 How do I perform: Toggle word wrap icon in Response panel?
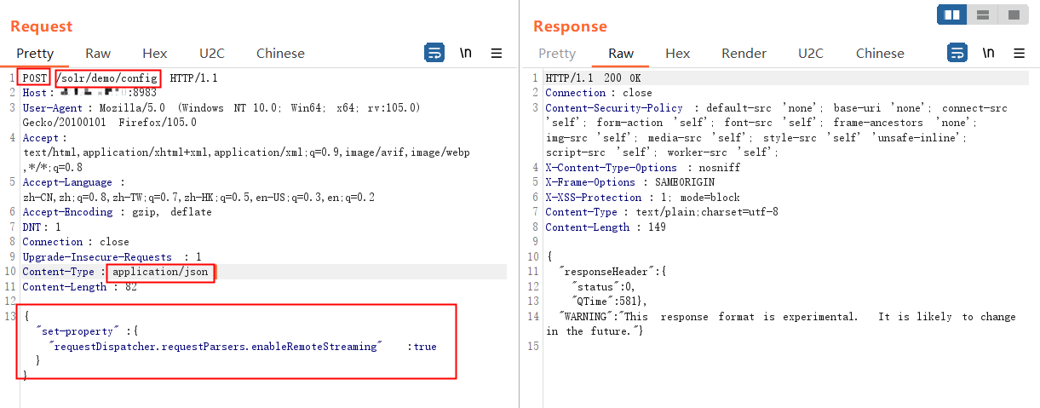(x=957, y=53)
